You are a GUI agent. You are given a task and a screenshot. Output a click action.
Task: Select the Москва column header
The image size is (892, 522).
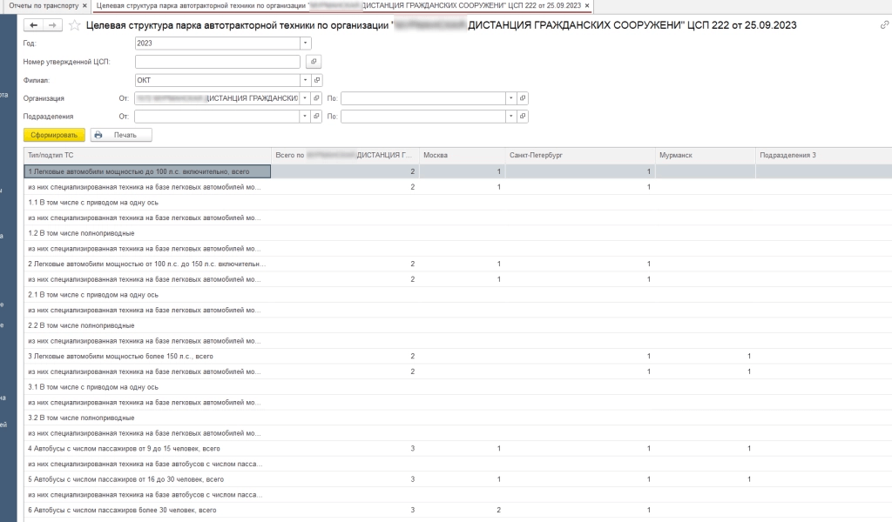(x=461, y=155)
